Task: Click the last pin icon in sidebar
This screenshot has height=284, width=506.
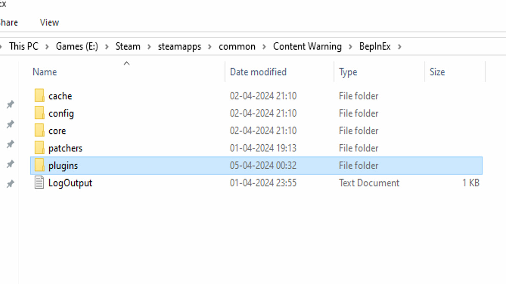Action: (10, 183)
